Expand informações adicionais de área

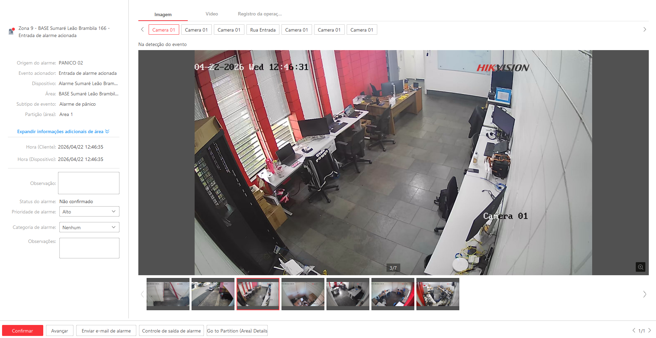pos(63,131)
